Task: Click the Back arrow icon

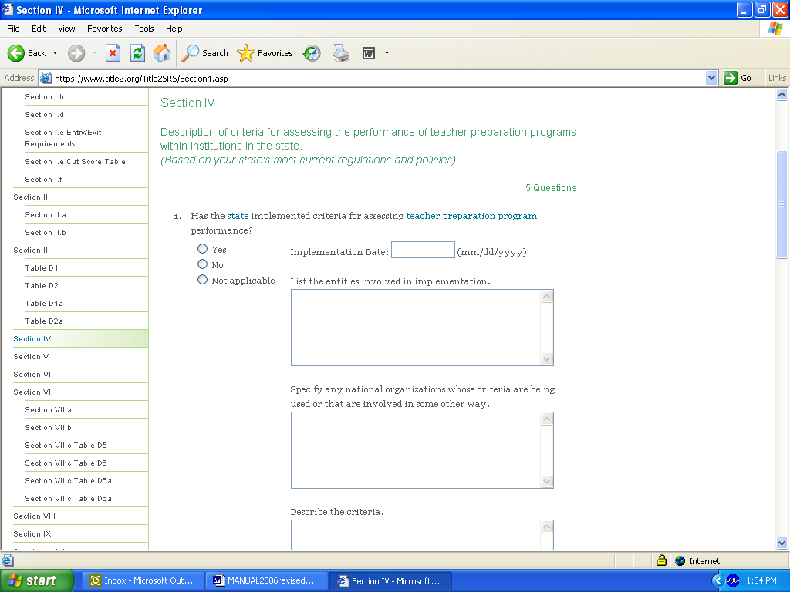Action: click(x=16, y=53)
